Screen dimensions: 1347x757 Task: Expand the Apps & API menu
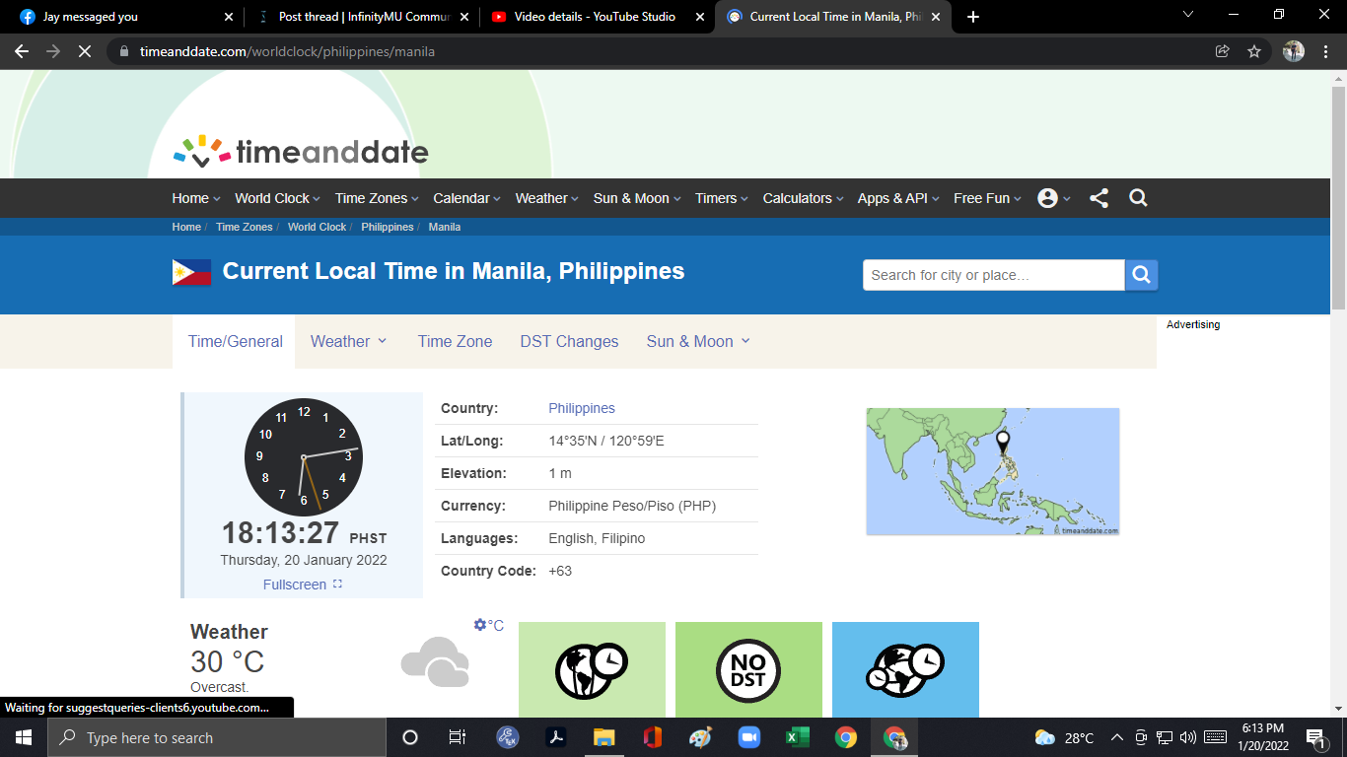pyautogui.click(x=898, y=198)
